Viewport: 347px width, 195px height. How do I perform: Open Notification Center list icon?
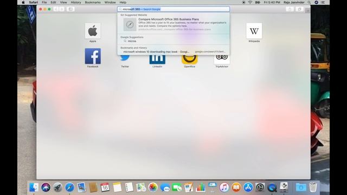[323, 2]
